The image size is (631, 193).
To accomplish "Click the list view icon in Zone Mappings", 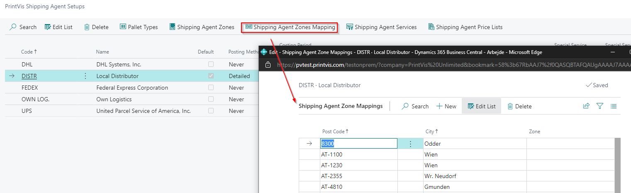I will (x=614, y=106).
